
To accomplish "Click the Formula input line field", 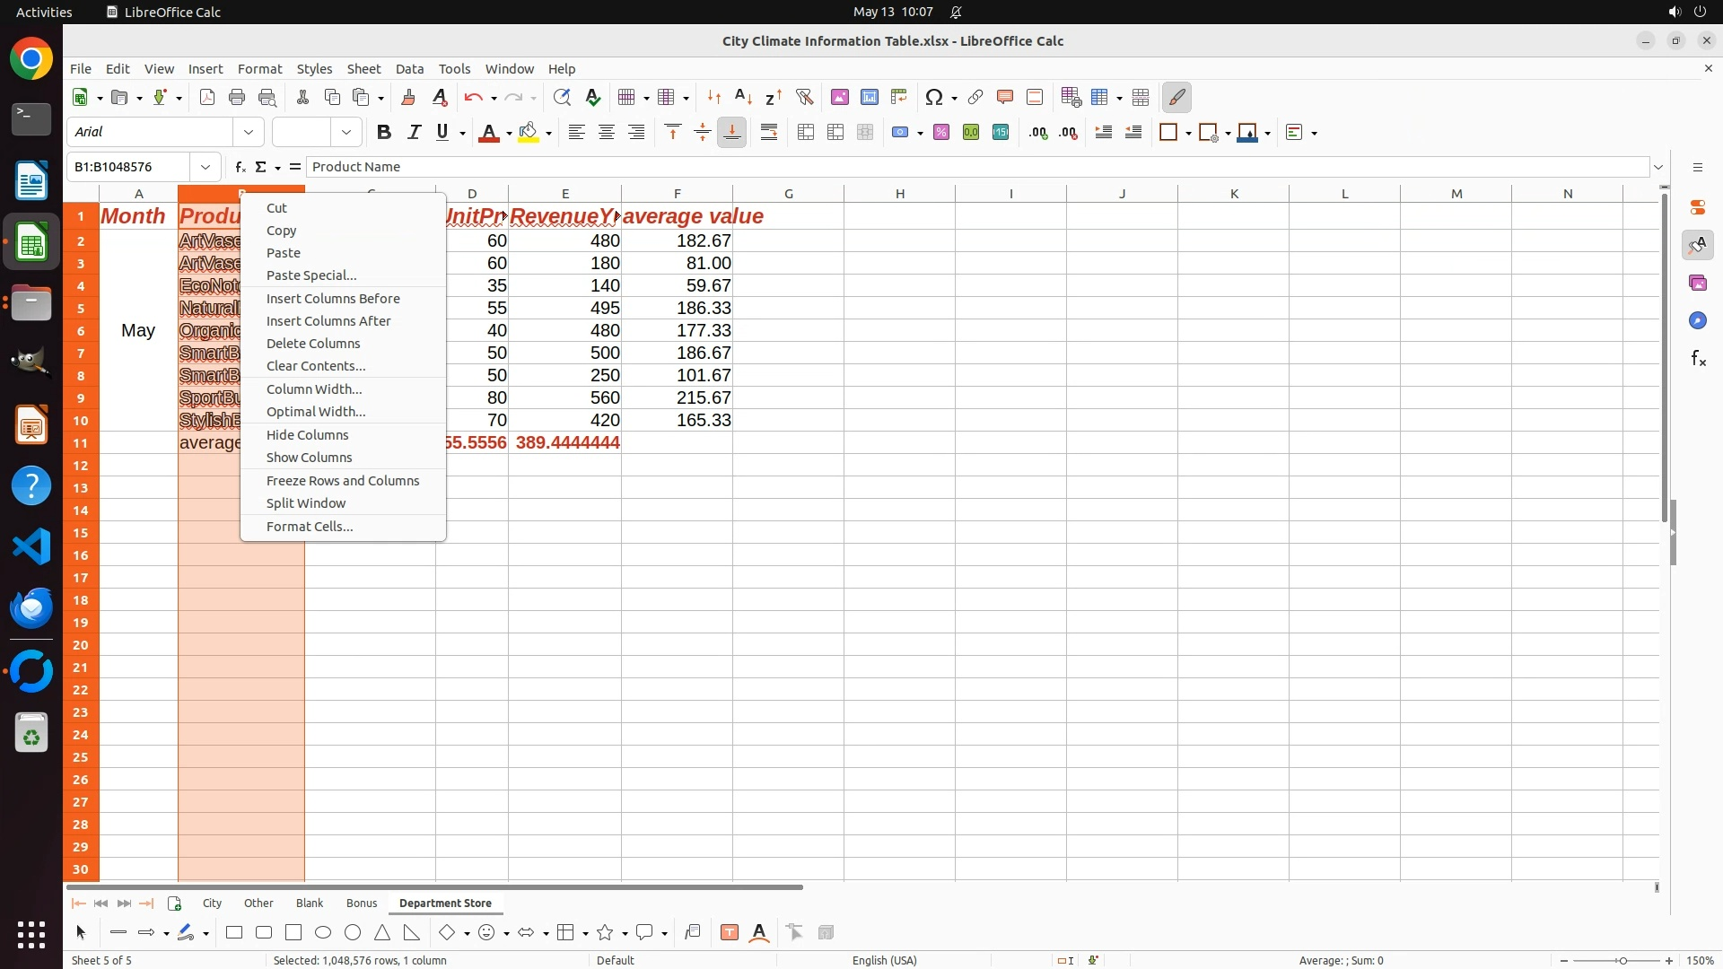I will point(978,167).
